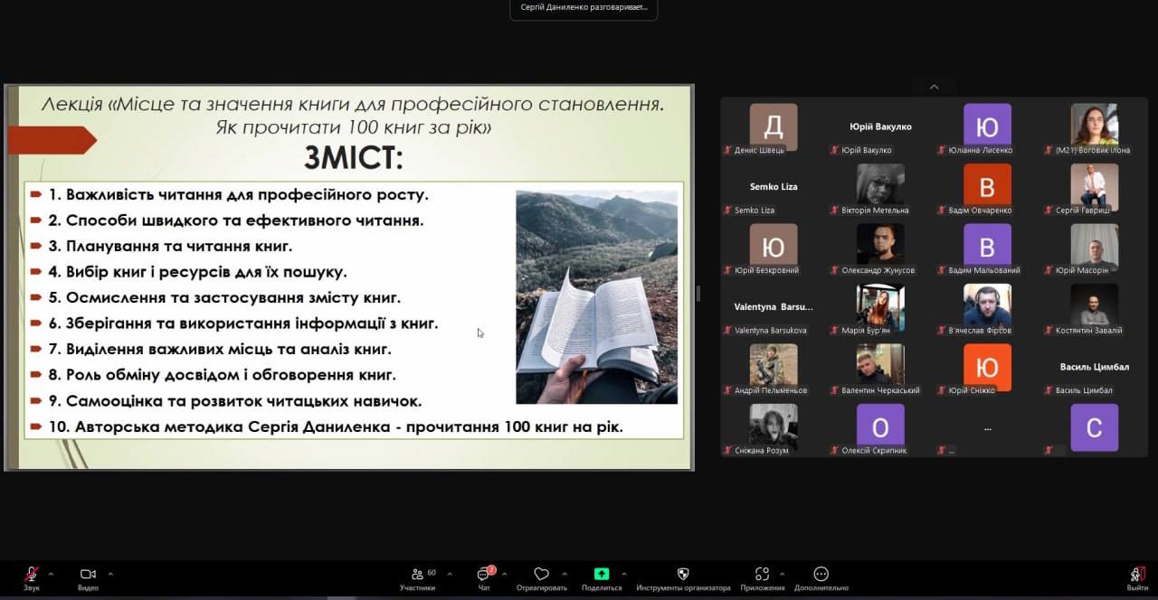Click the react (Отреагировать) heart icon
The image size is (1158, 600).
point(541,575)
